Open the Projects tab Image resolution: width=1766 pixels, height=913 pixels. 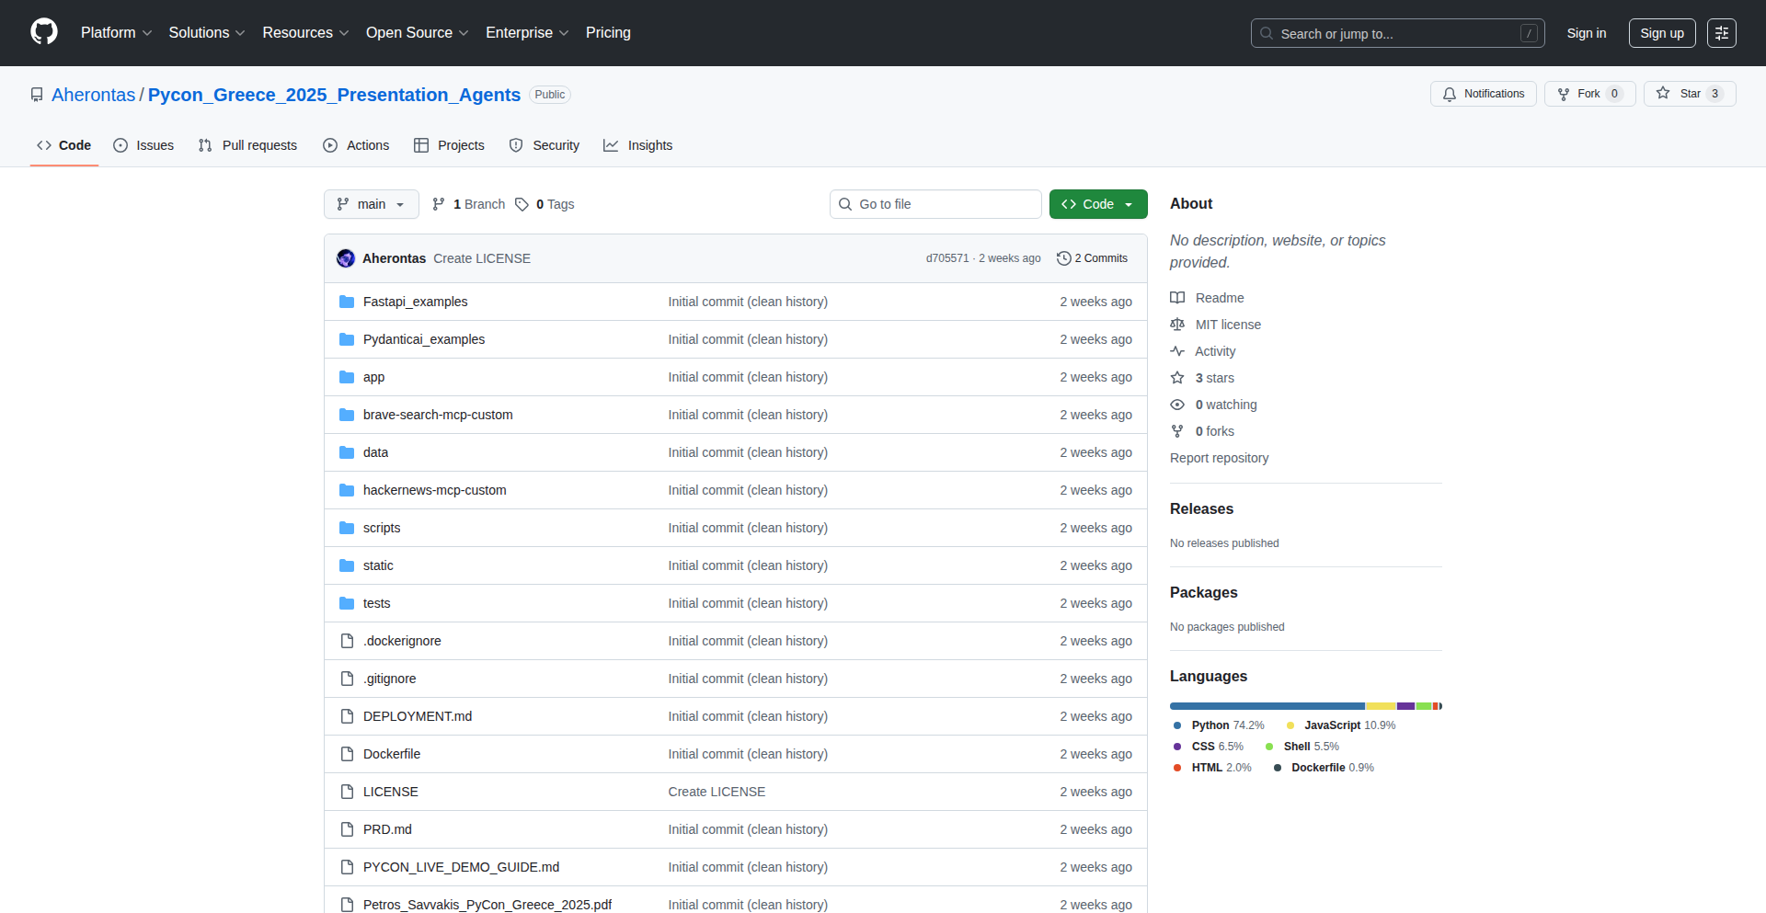[x=449, y=145]
